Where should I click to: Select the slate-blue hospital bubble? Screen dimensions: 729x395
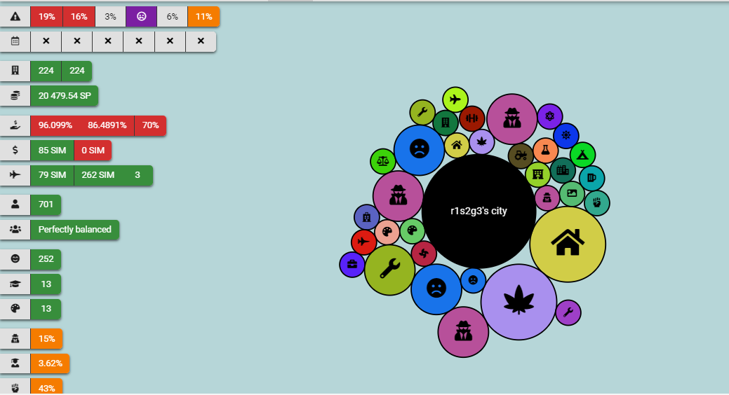pyautogui.click(x=366, y=217)
